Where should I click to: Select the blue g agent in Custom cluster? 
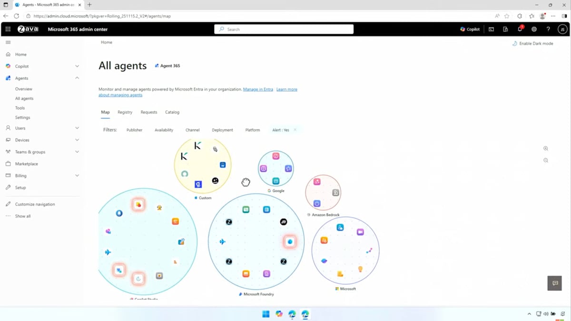[x=198, y=184]
